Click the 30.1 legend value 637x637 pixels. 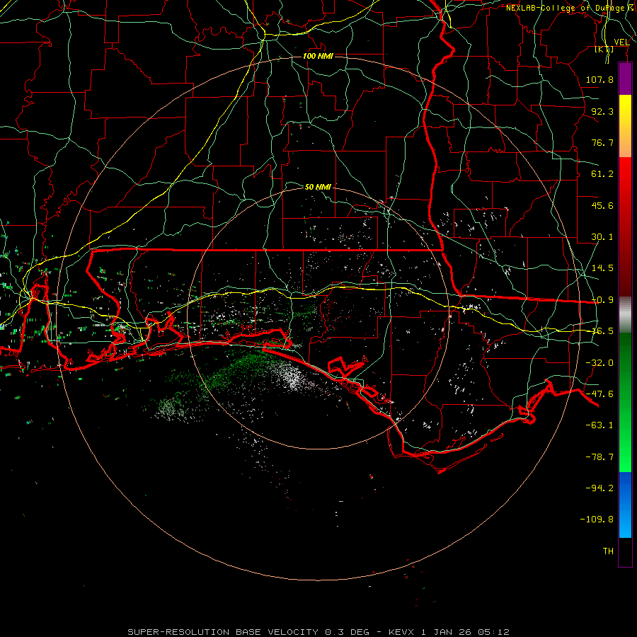click(x=602, y=237)
